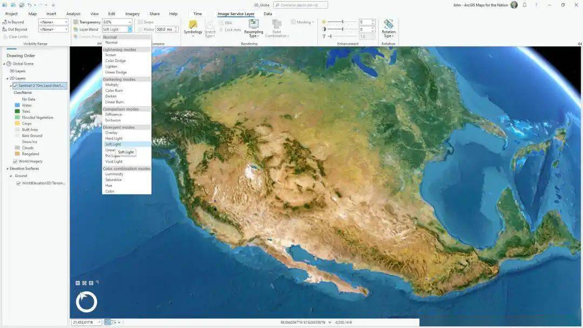Open the Project tab

[x=11, y=13]
